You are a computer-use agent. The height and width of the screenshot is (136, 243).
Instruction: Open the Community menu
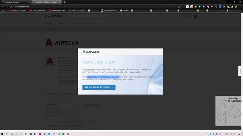tap(88, 23)
